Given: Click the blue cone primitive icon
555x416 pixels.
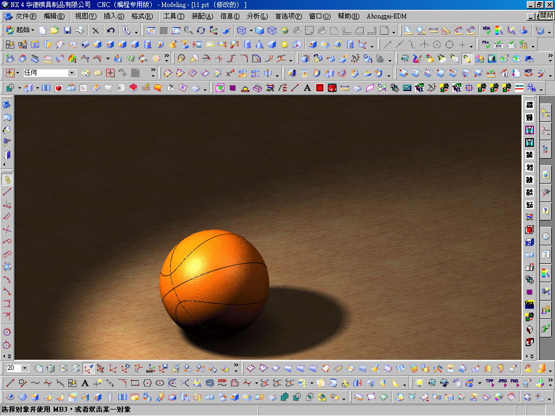Looking at the screenshot, I should coord(260,44).
